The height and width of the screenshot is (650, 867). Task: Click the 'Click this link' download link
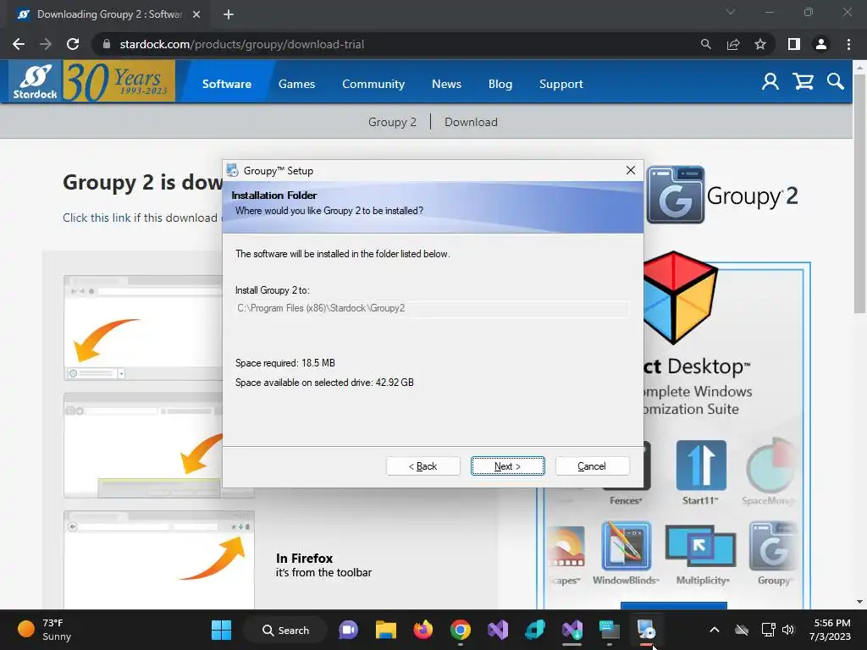pos(97,218)
